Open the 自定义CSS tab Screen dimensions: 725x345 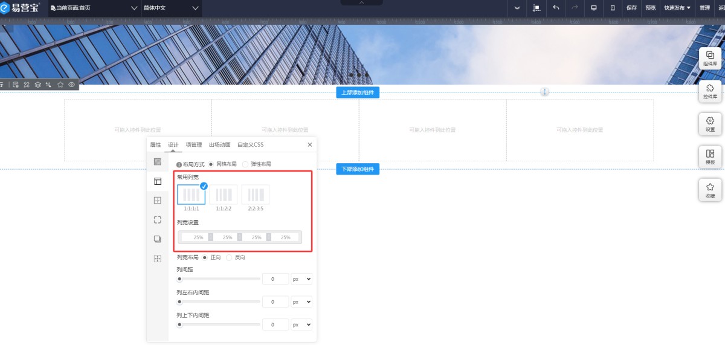coord(250,144)
